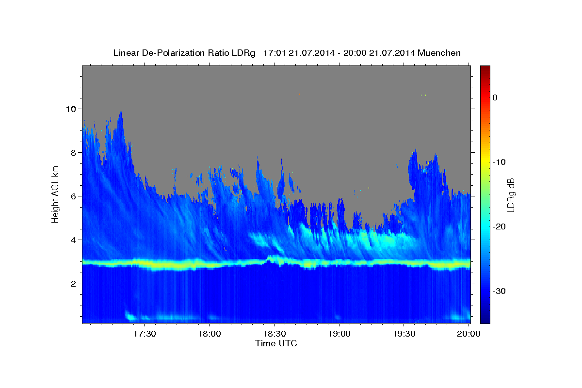The width and height of the screenshot is (582, 388).
Task: Click the 17:30 time tick label
Action: (145, 334)
